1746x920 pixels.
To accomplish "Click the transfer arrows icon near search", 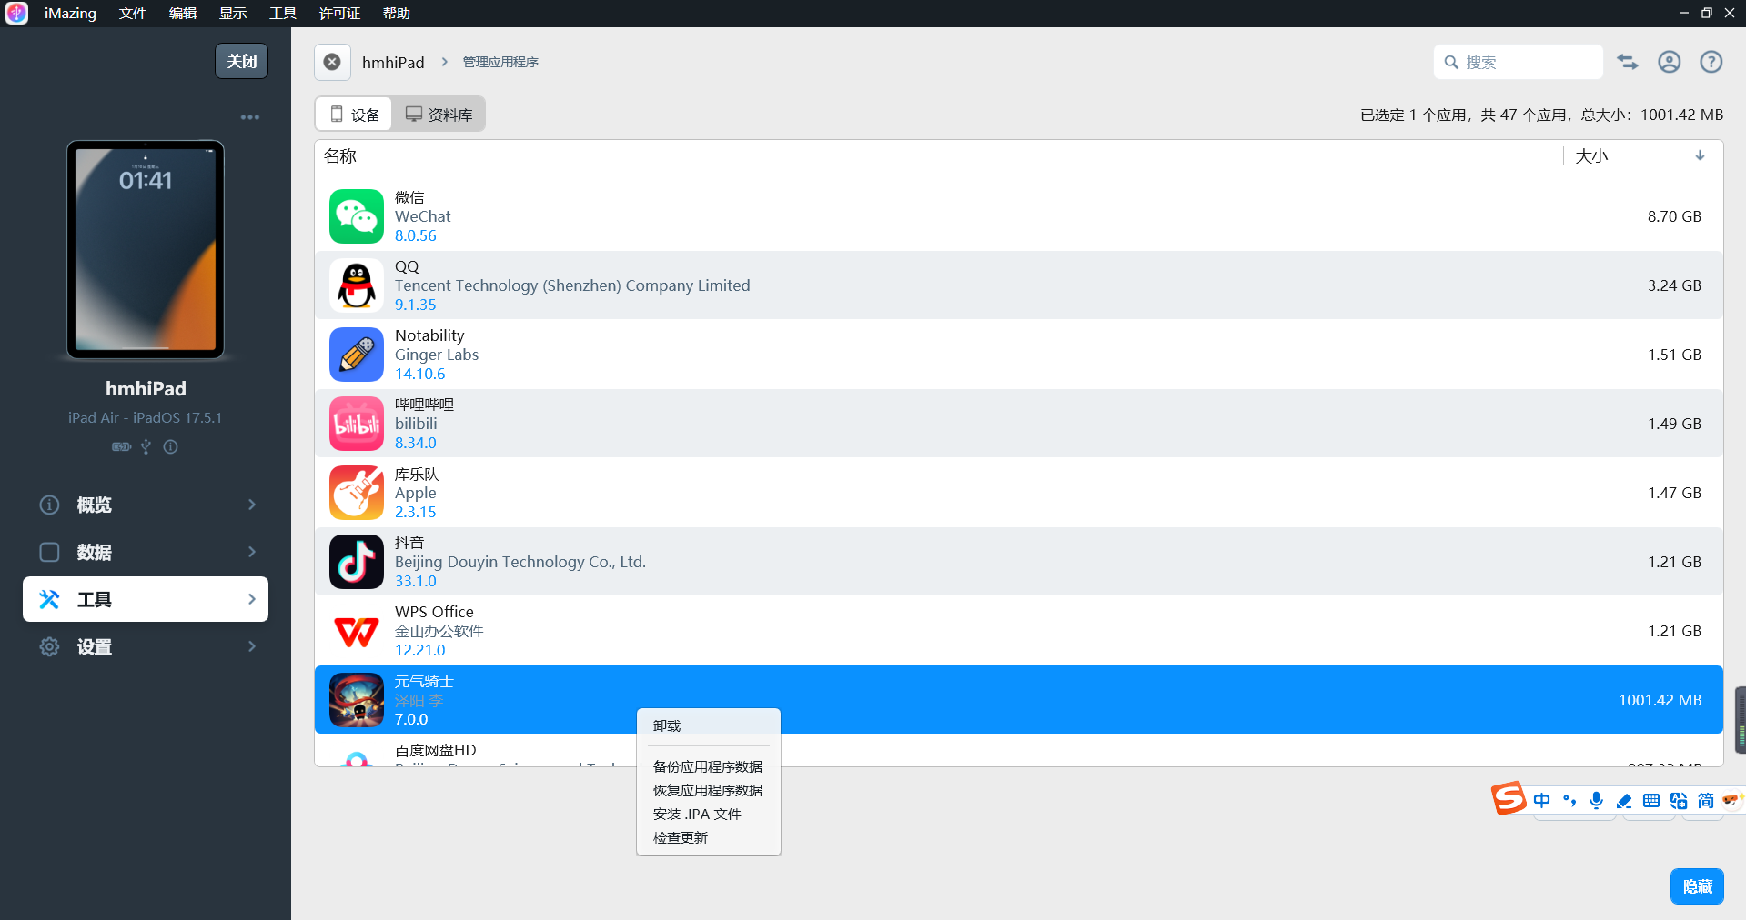I will [x=1627, y=62].
